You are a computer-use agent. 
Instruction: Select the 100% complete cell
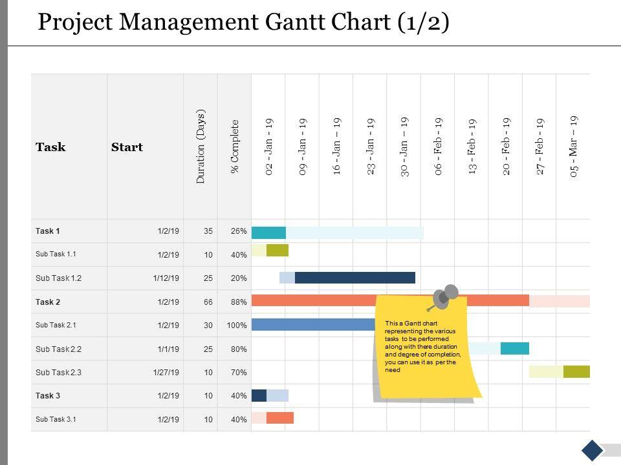(x=237, y=325)
